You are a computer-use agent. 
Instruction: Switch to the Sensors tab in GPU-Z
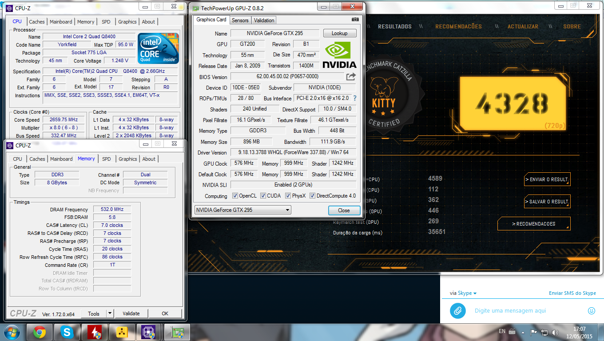point(240,20)
